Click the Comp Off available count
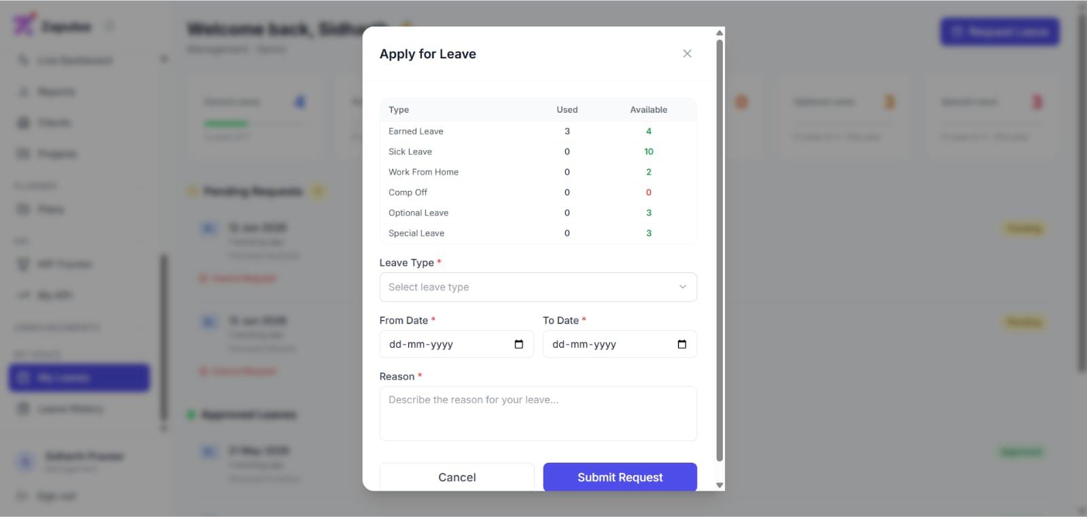 649,192
